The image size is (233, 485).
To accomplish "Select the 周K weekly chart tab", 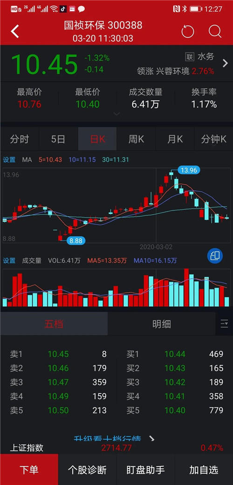I will pyautogui.click(x=136, y=139).
